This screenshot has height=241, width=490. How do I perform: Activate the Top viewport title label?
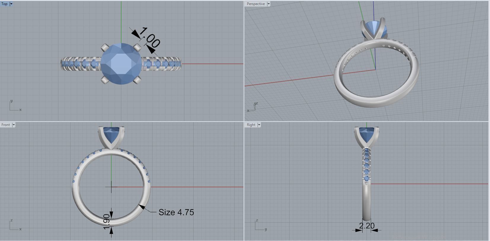[5, 4]
